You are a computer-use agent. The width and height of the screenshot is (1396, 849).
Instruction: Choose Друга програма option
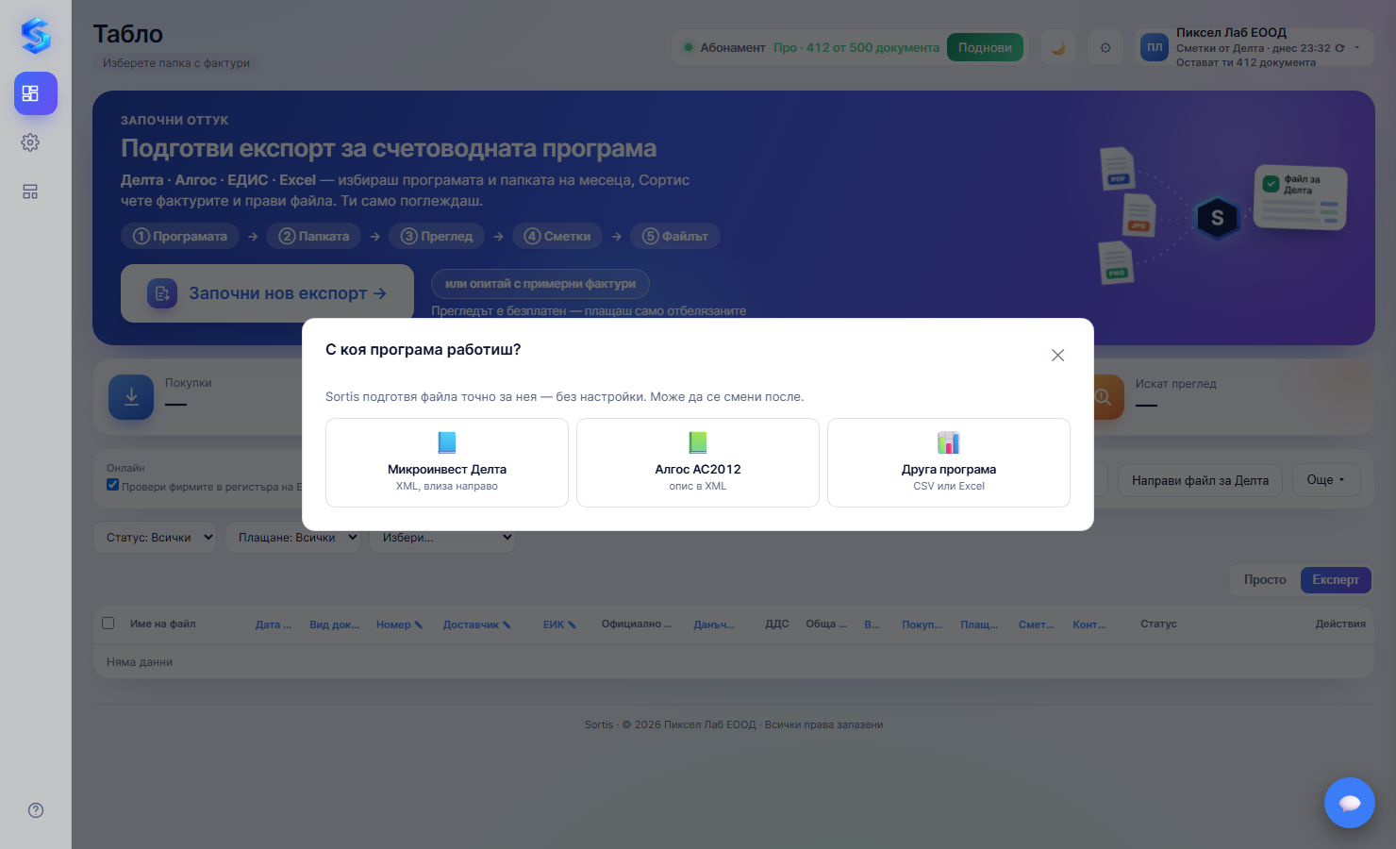pyautogui.click(x=949, y=462)
